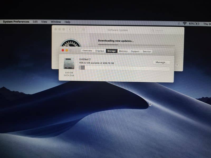This screenshot has width=211, height=158.
Task: Click the Wi-Fi status icon
Action: tap(185, 23)
